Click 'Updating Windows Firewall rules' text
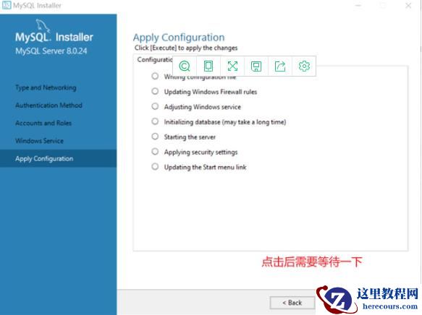Screen dimensions: 422x315 tap(211, 92)
